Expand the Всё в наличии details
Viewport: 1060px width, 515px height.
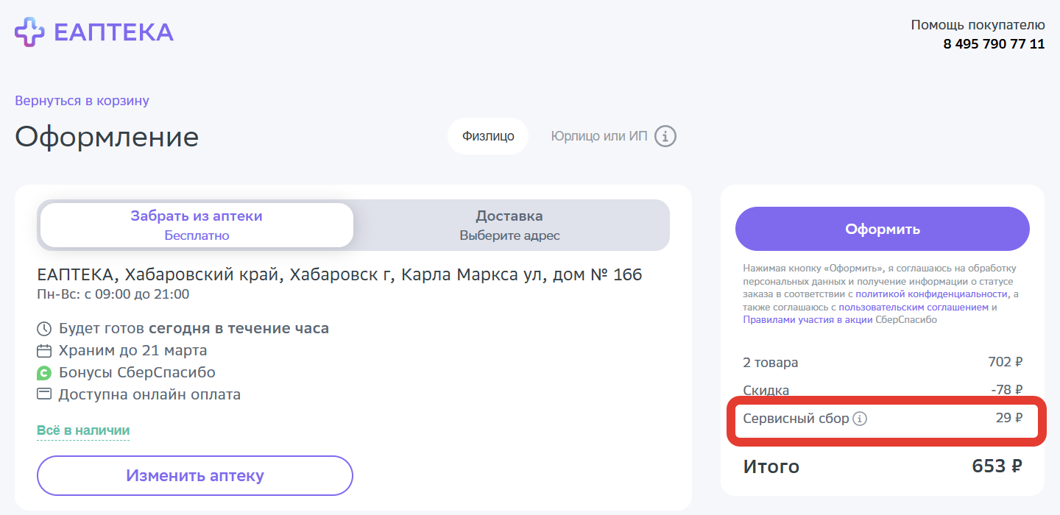click(x=83, y=430)
